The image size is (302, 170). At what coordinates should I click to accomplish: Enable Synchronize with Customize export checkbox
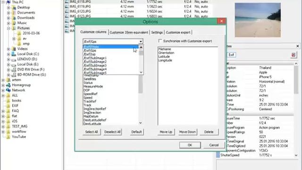pos(160,41)
